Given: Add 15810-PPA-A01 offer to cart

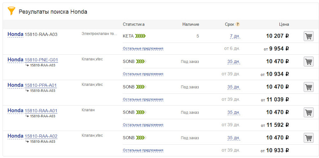Looking at the screenshot, I should pos(308,87).
